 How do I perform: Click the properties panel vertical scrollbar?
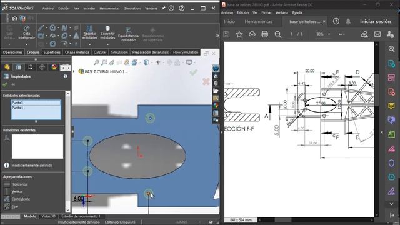click(x=68, y=152)
